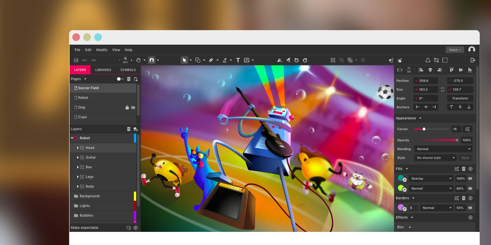Open the shared Style dropdown
This screenshot has height=245, width=491.
[435, 158]
